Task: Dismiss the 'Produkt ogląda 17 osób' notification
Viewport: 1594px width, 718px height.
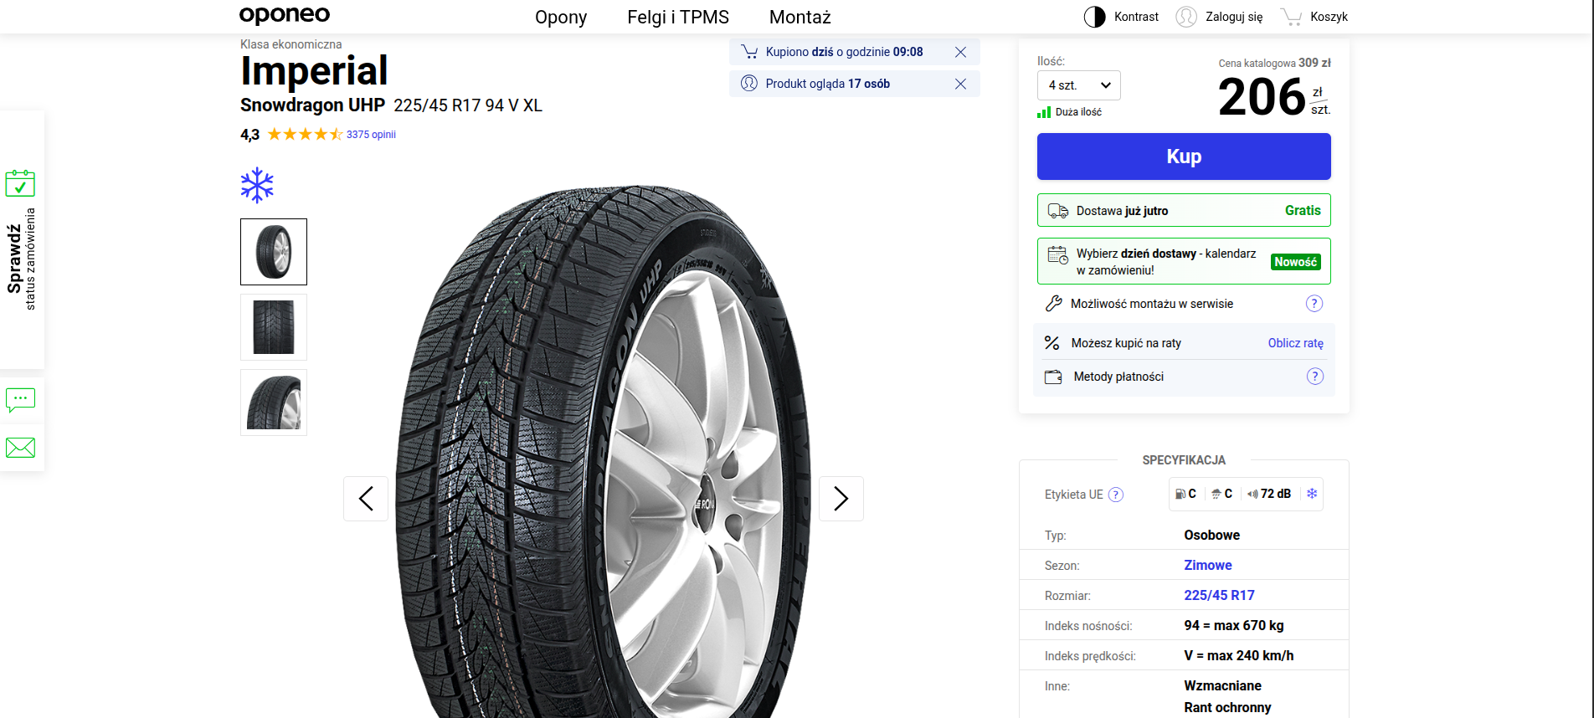Action: pyautogui.click(x=960, y=84)
